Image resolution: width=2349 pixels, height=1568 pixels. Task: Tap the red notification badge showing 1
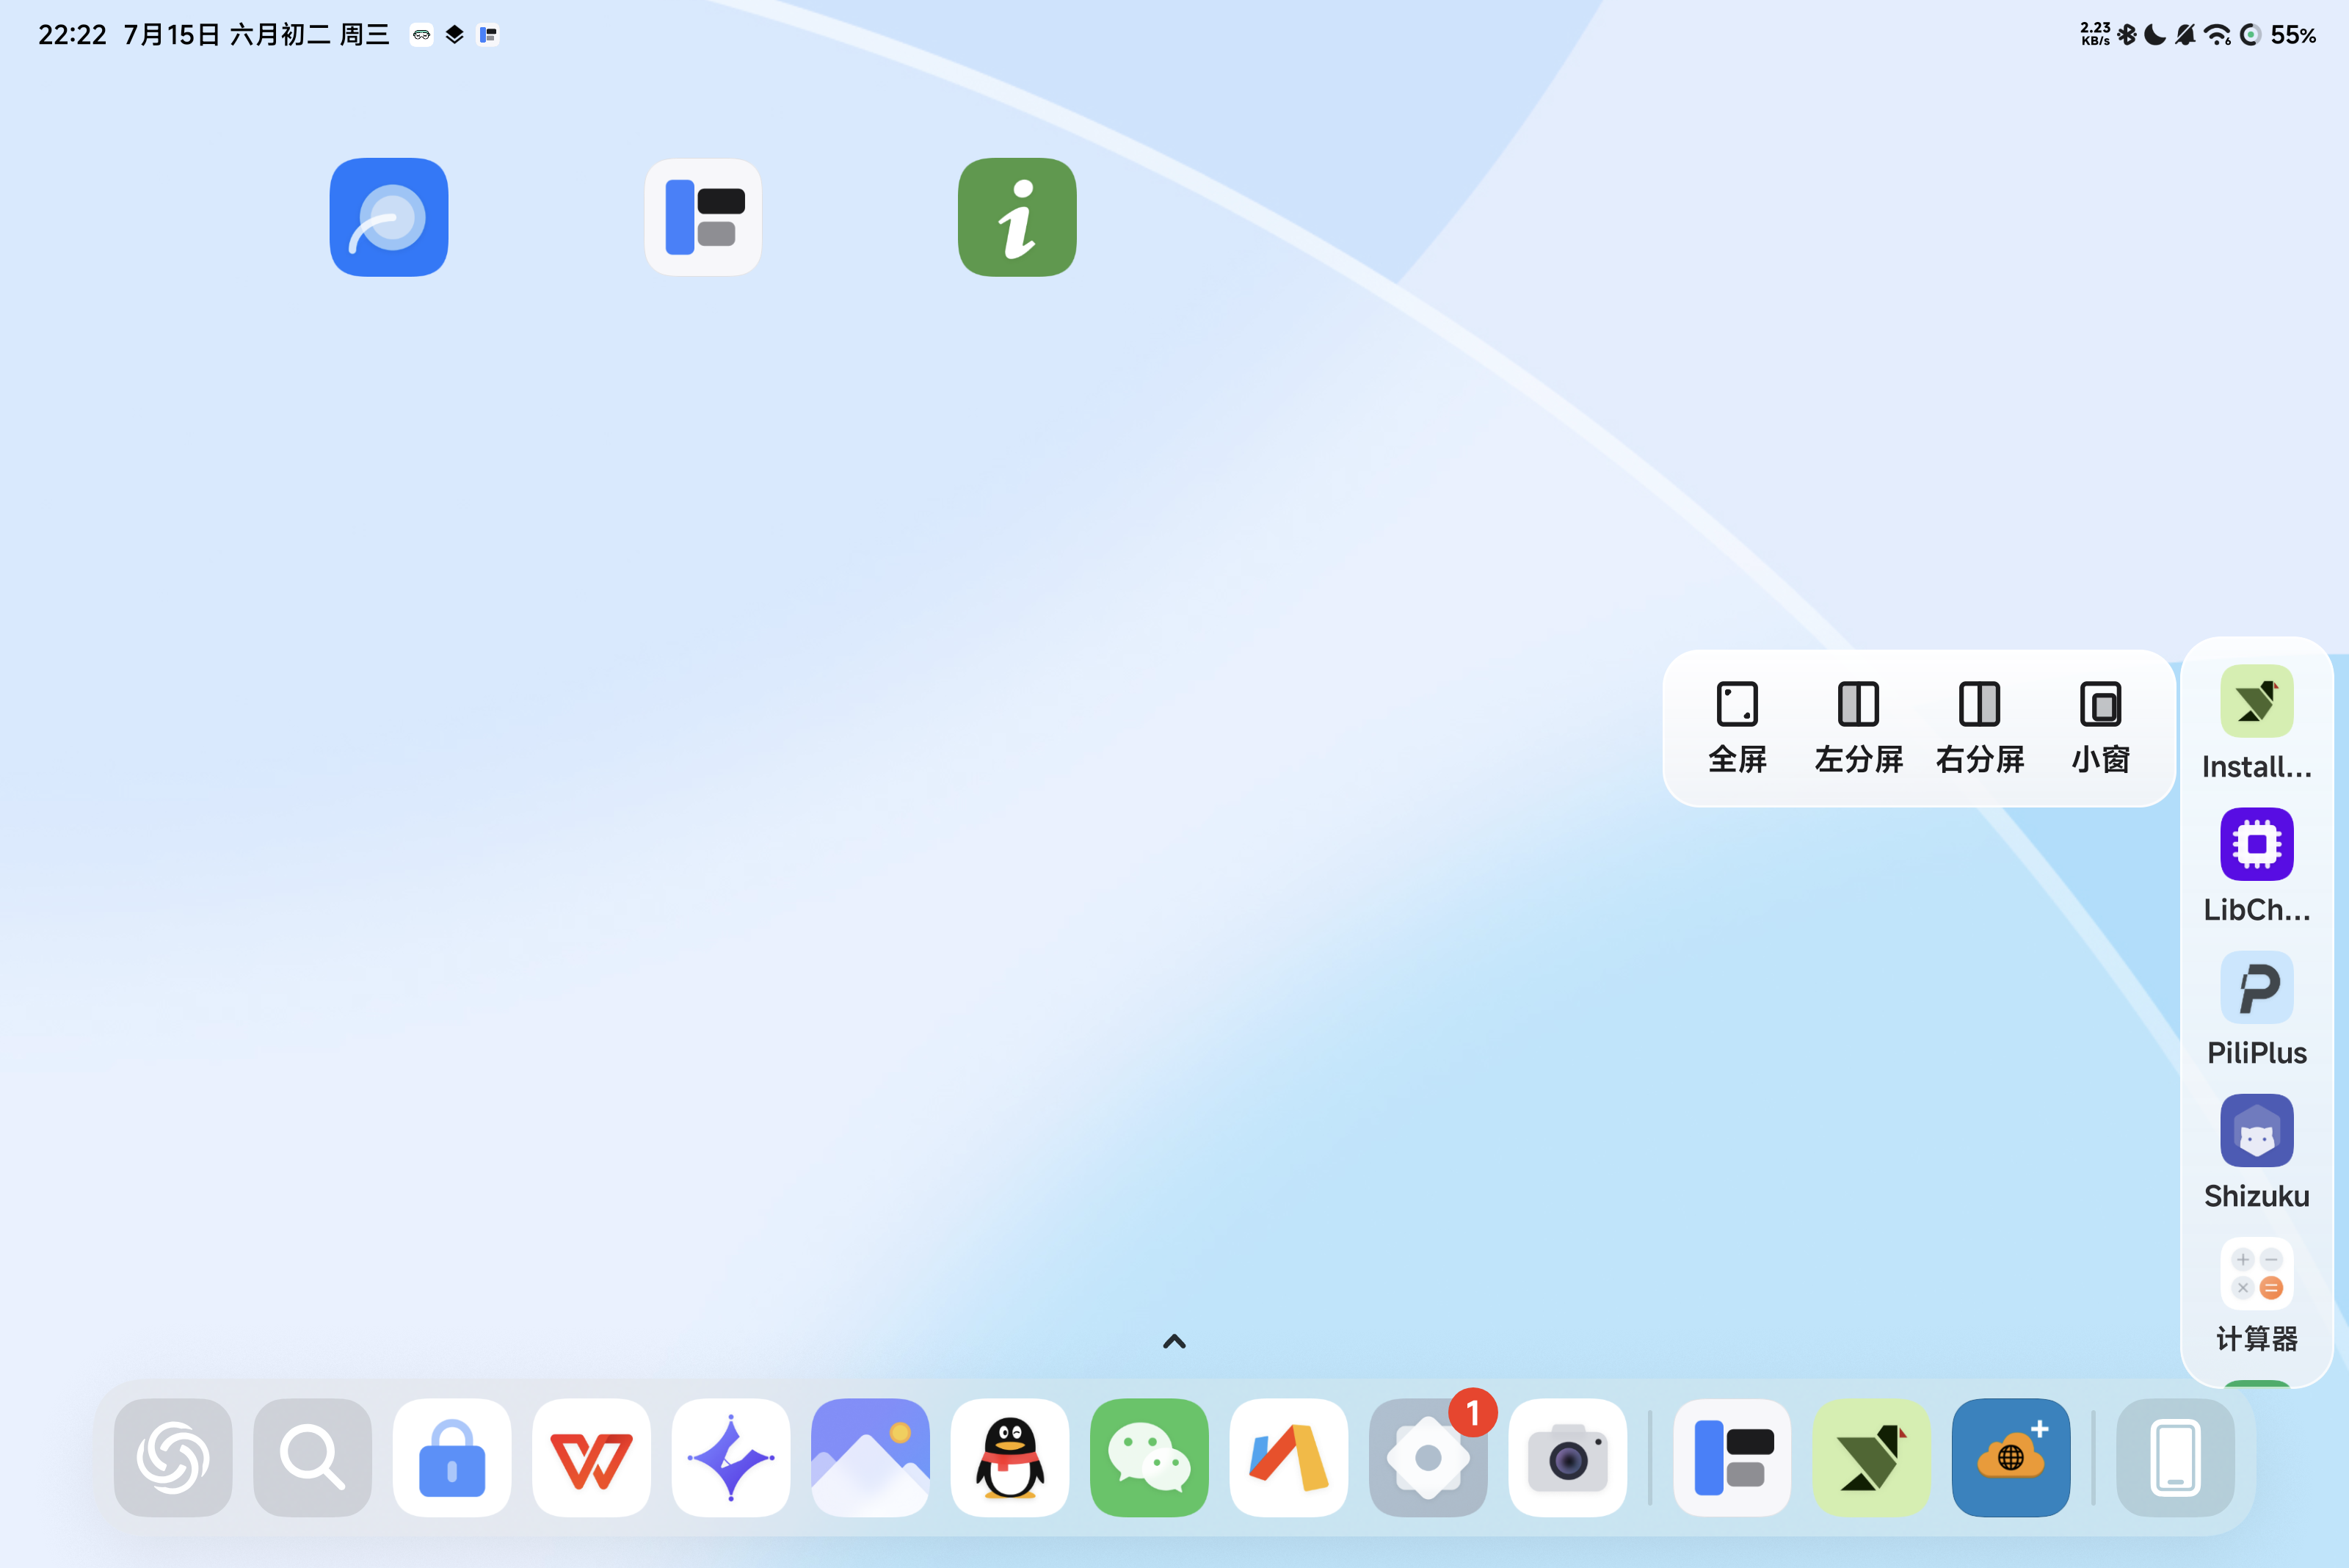click(x=1473, y=1412)
